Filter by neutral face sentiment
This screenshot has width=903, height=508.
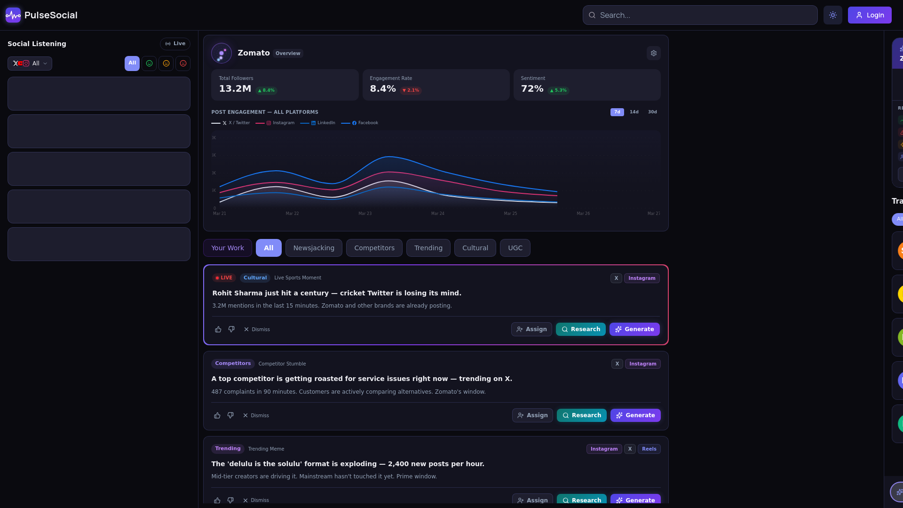[166, 63]
